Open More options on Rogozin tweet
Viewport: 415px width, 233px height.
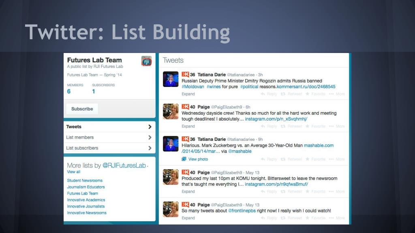pos(337,94)
